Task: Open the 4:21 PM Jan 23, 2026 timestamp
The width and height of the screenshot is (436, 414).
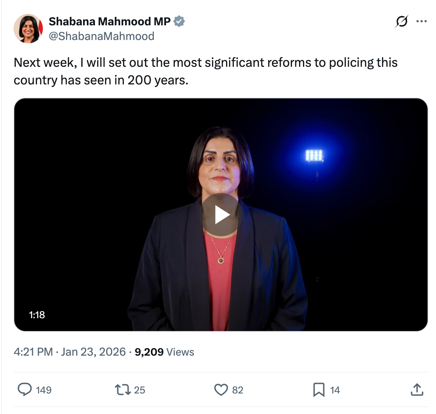Action: point(70,352)
